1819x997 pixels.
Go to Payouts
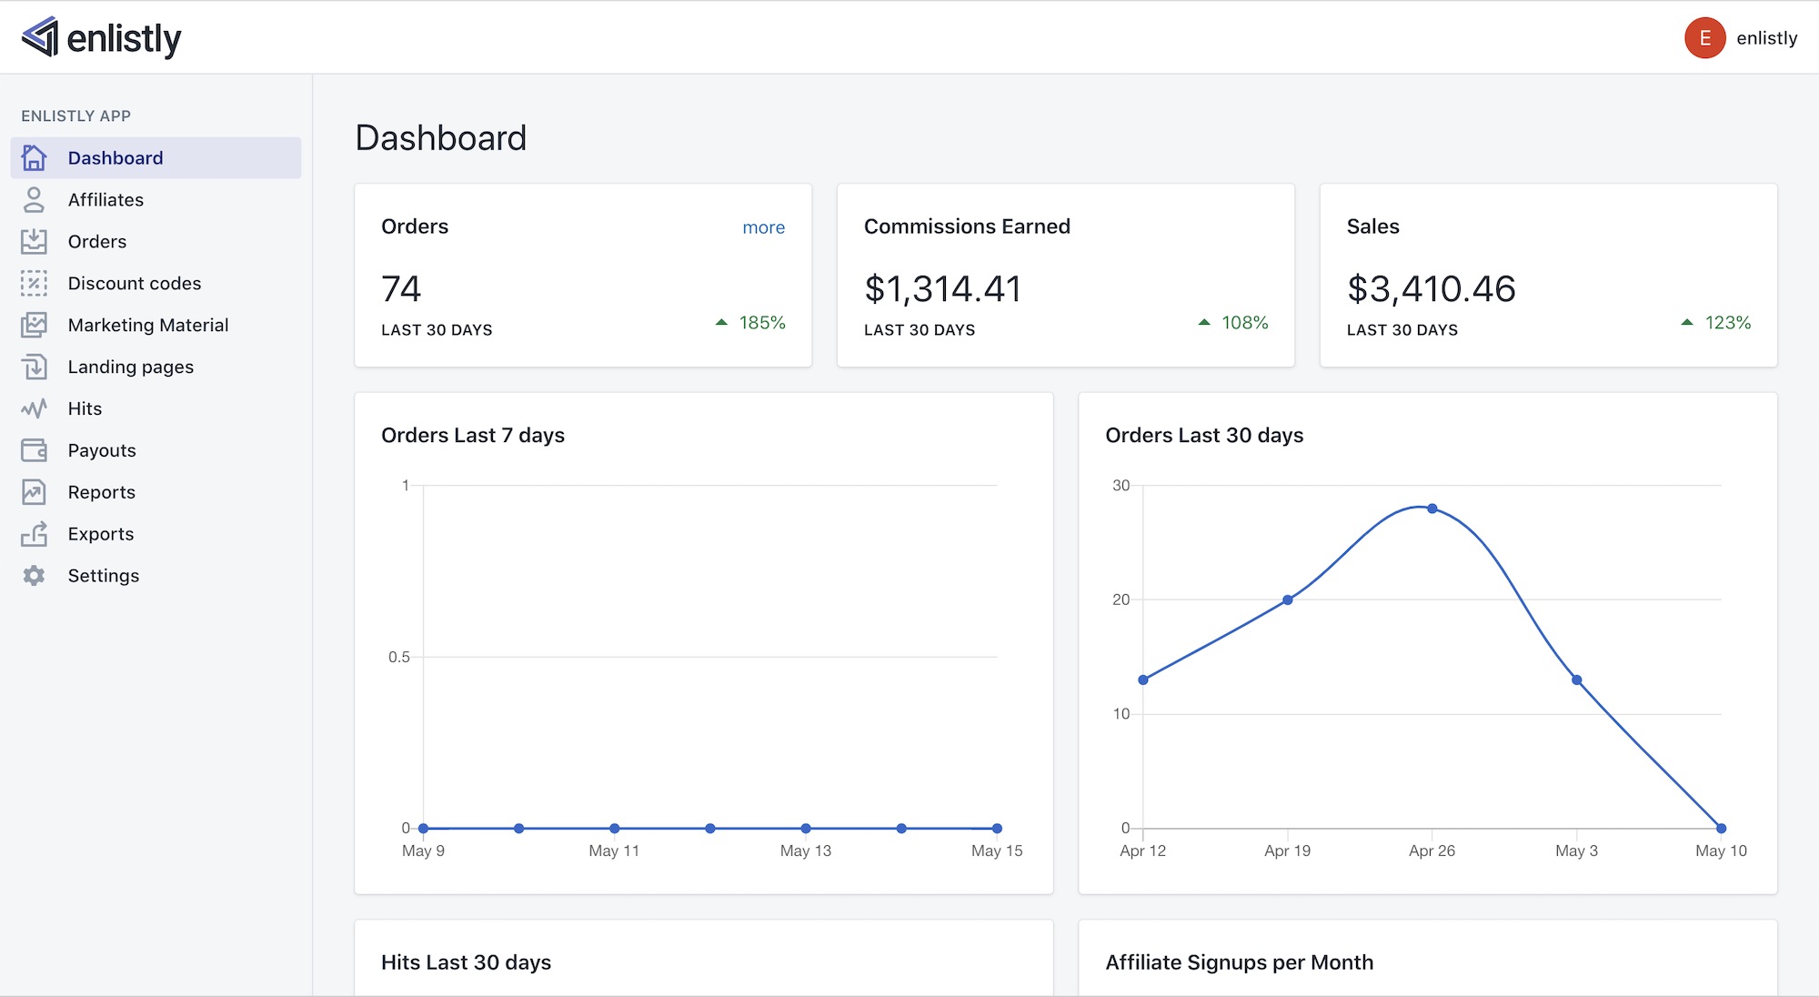click(x=156, y=450)
